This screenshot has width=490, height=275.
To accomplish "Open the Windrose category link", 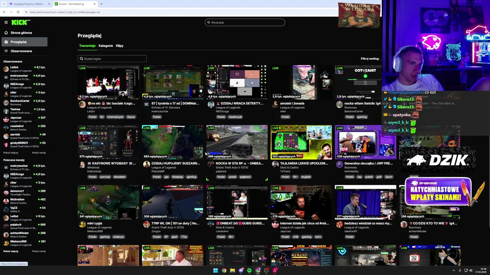I will [x=93, y=167].
